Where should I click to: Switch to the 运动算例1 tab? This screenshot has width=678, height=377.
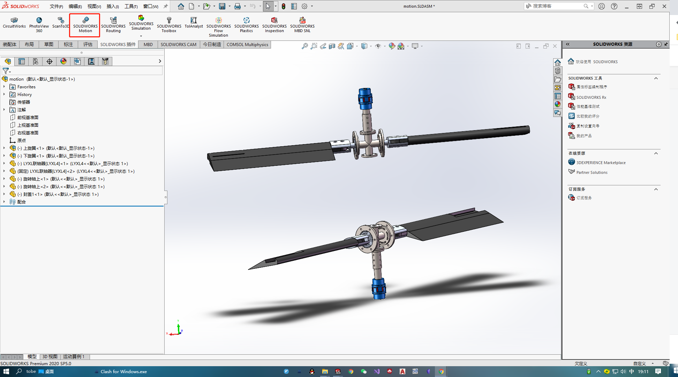click(74, 356)
